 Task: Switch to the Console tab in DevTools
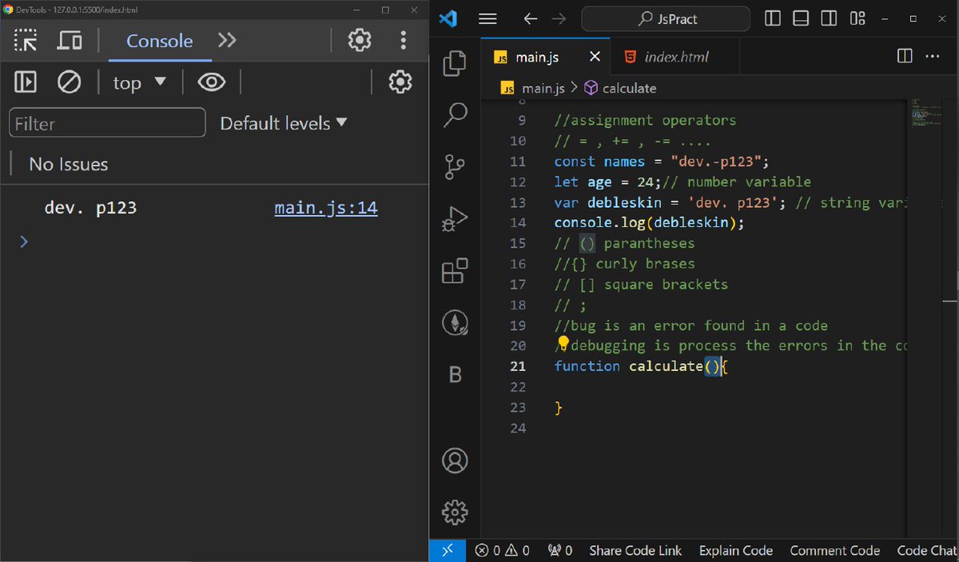pos(159,41)
